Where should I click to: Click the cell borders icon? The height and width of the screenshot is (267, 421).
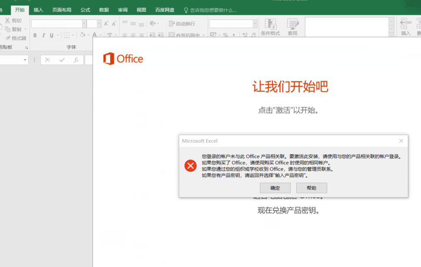coord(67,35)
